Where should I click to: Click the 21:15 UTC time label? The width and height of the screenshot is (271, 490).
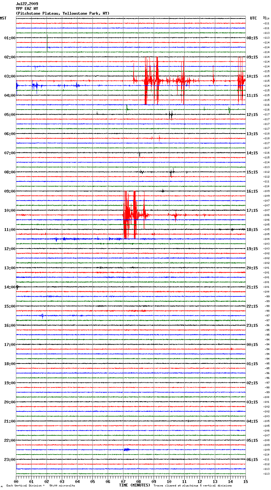[252, 287]
